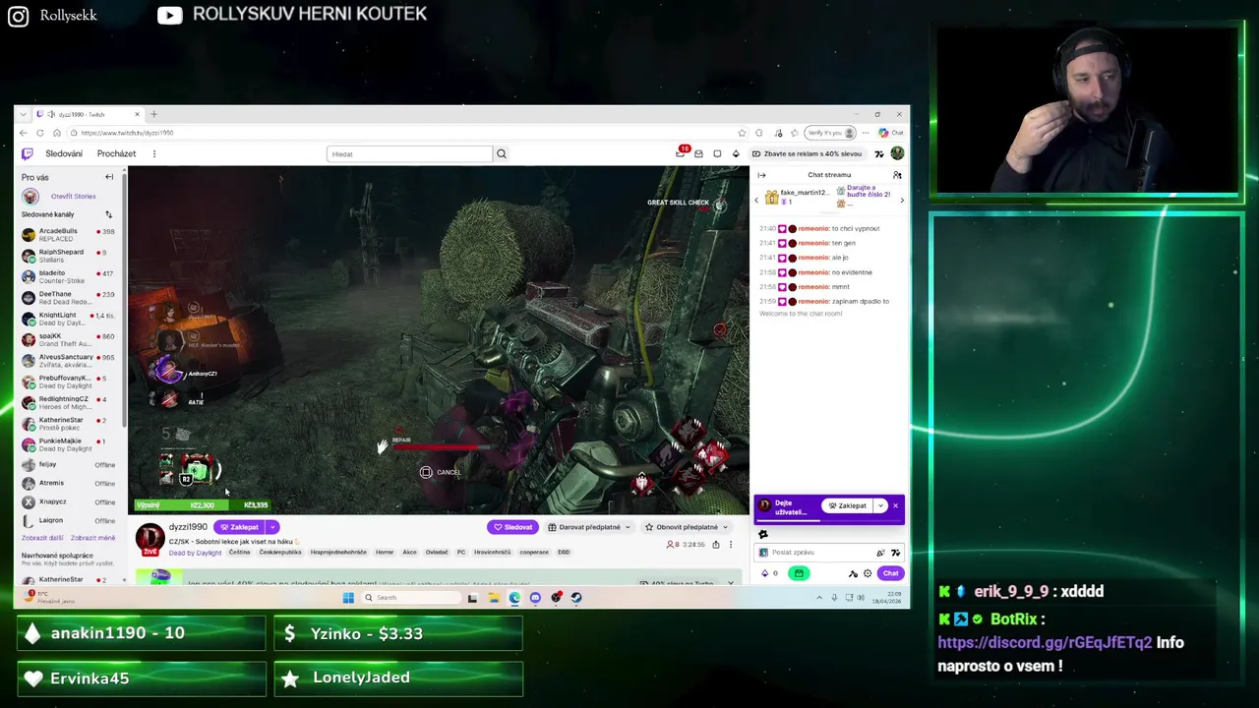
Task: Open Discord from the taskbar
Action: click(535, 597)
